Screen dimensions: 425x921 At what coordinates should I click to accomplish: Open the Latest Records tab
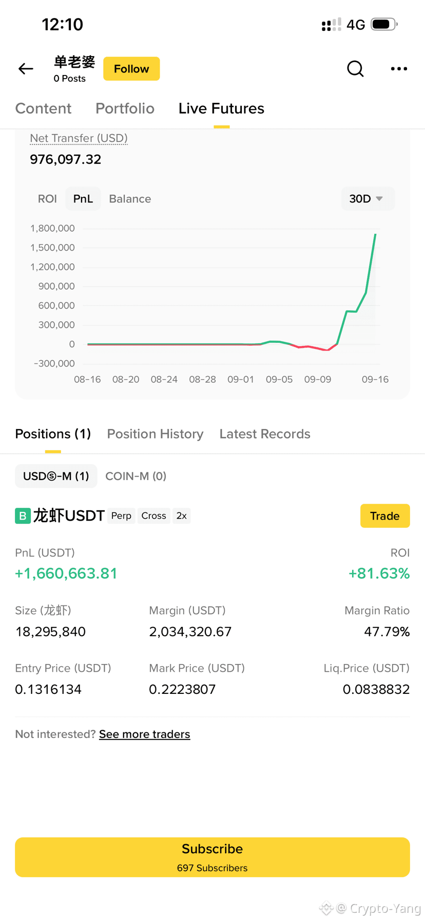265,434
